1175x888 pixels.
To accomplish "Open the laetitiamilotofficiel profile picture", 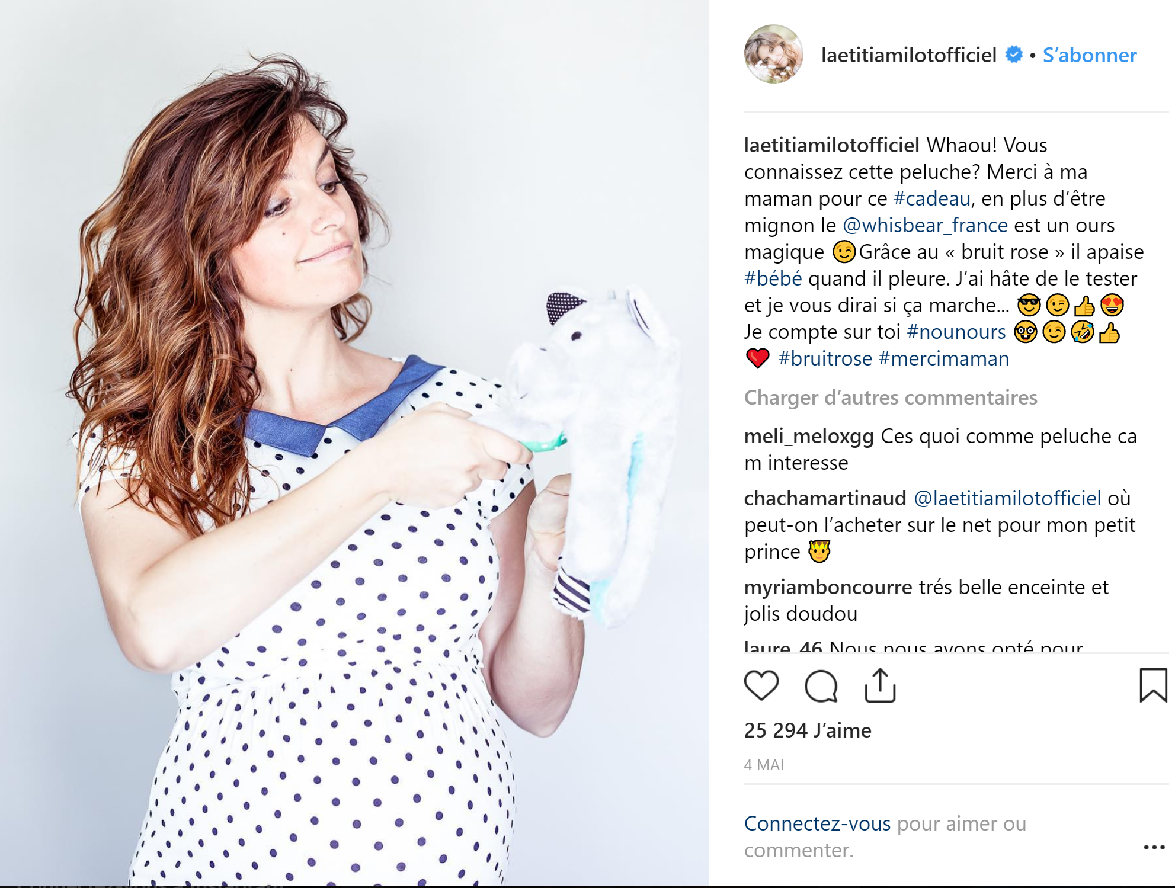I will (x=774, y=54).
